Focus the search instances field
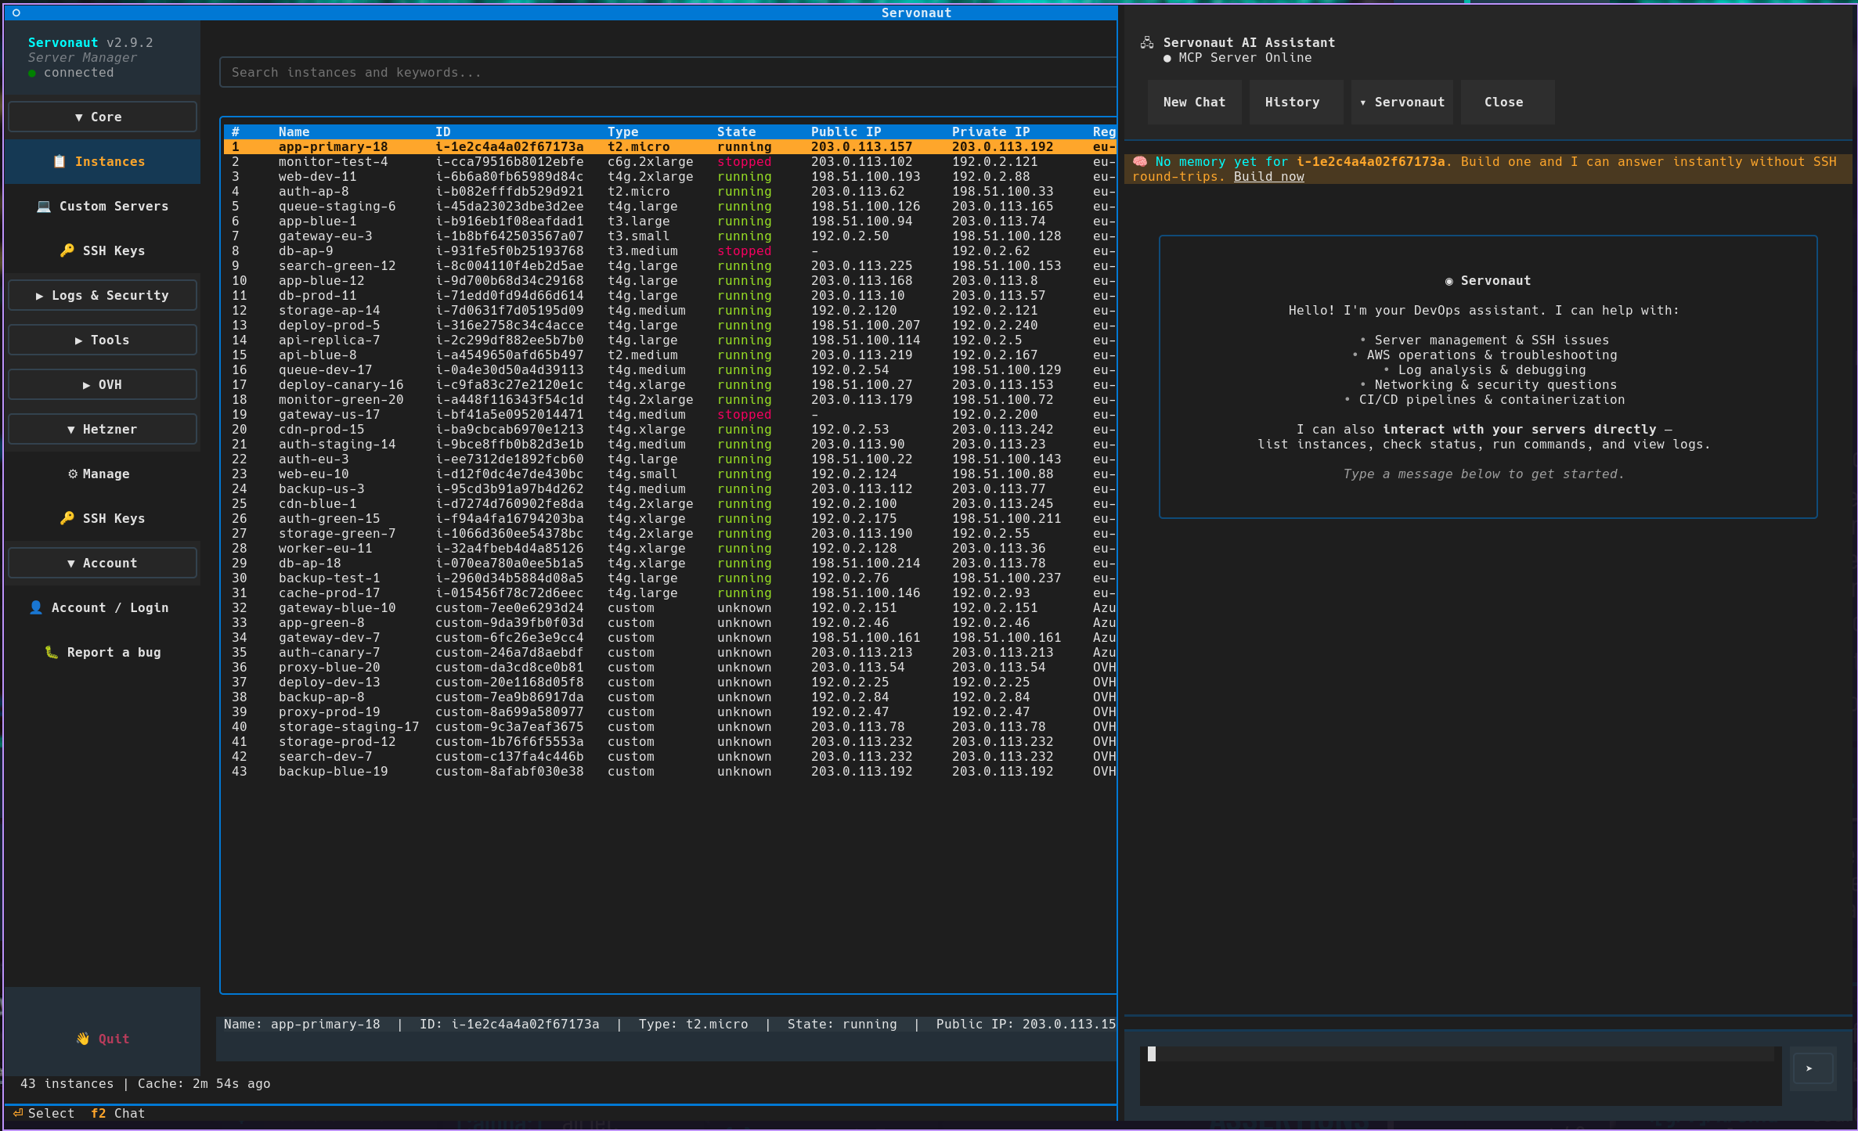The height and width of the screenshot is (1131, 1858). coord(668,72)
